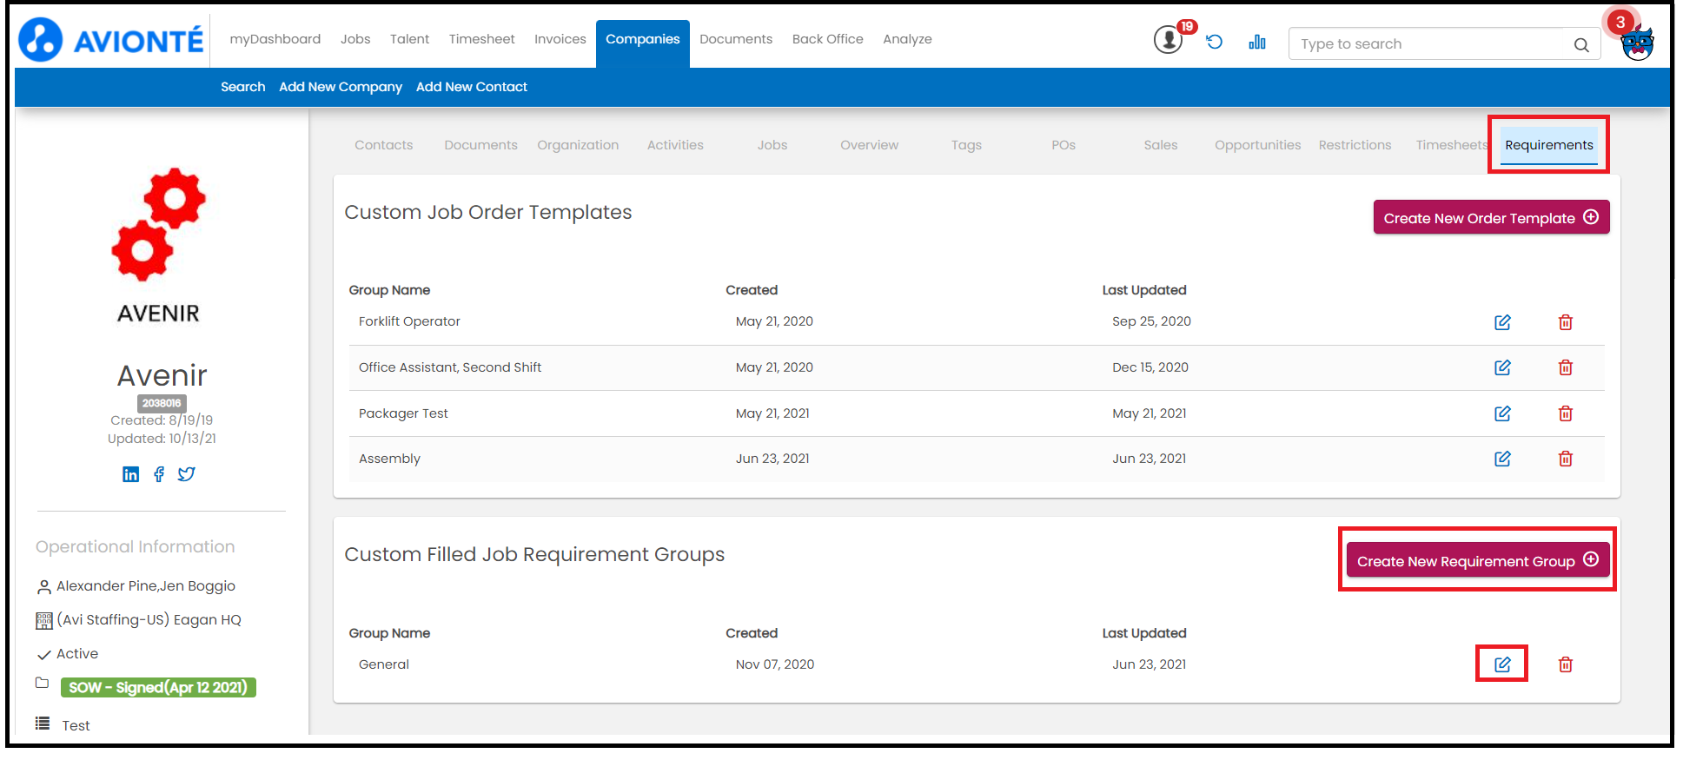Click the folder icon beside SOW - Signed

pos(42,683)
